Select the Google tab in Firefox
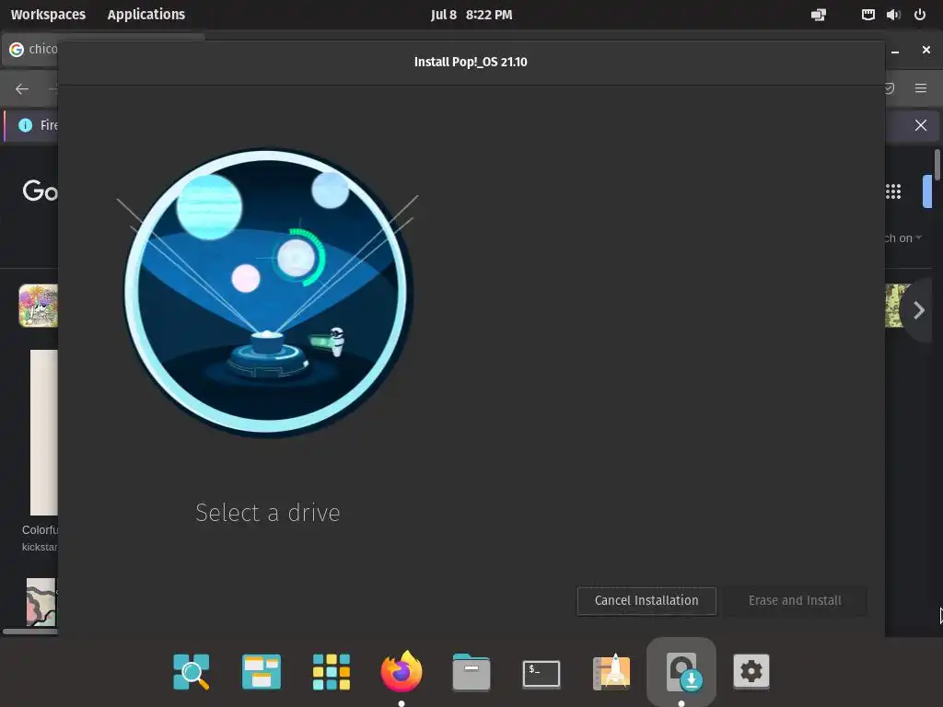Viewport: 943px width, 707px height. pyautogui.click(x=31, y=49)
